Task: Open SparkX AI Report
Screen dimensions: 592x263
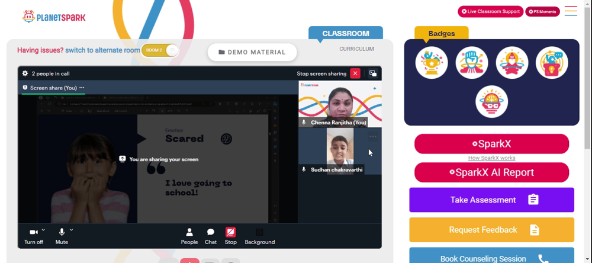Action: 491,172
